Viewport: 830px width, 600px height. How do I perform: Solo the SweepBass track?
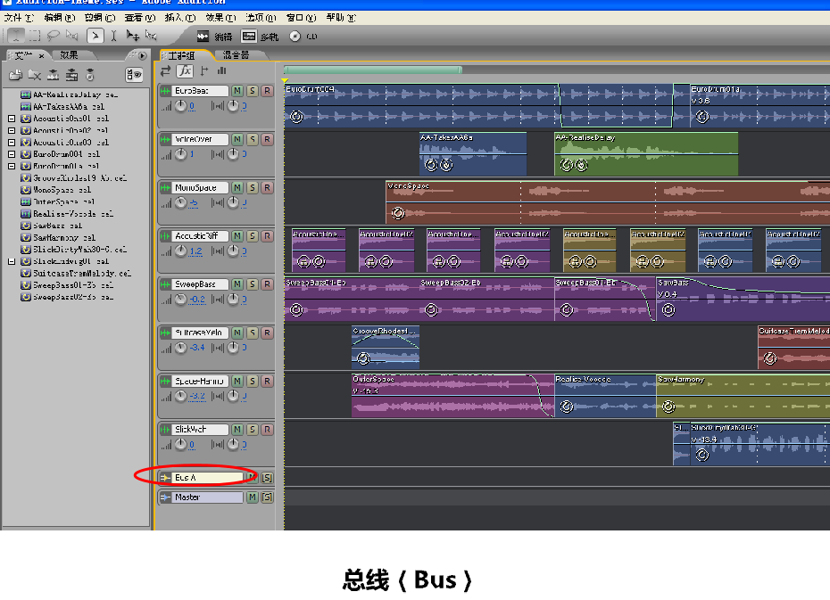tap(253, 284)
